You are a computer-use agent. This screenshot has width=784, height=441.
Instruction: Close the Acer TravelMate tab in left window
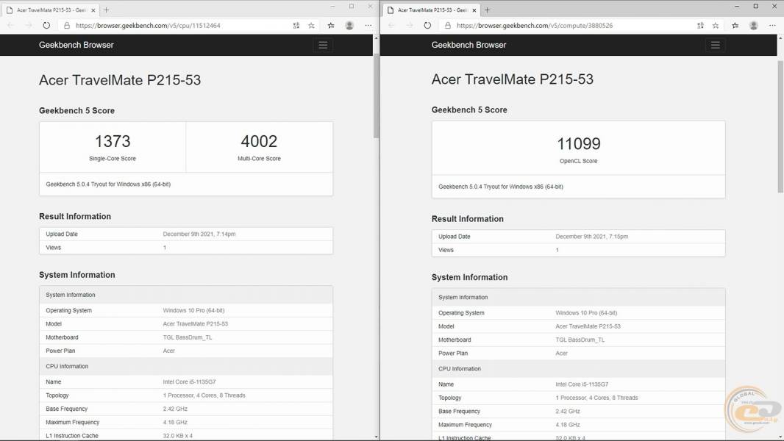[93, 10]
